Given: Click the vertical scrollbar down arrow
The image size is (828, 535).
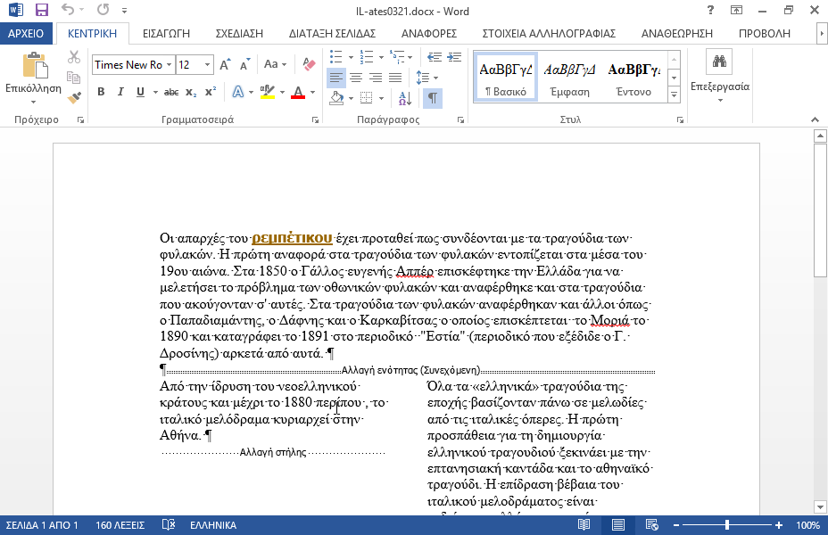Looking at the screenshot, I should pyautogui.click(x=820, y=507).
